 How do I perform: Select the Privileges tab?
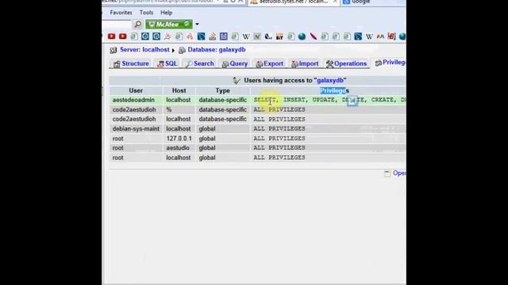click(390, 63)
